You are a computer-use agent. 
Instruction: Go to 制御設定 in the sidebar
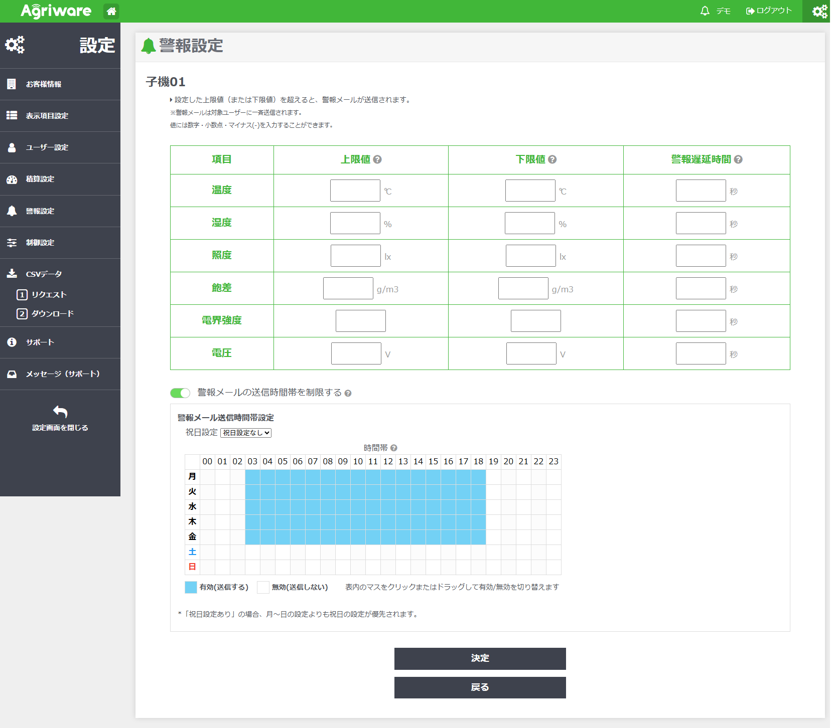tap(40, 243)
